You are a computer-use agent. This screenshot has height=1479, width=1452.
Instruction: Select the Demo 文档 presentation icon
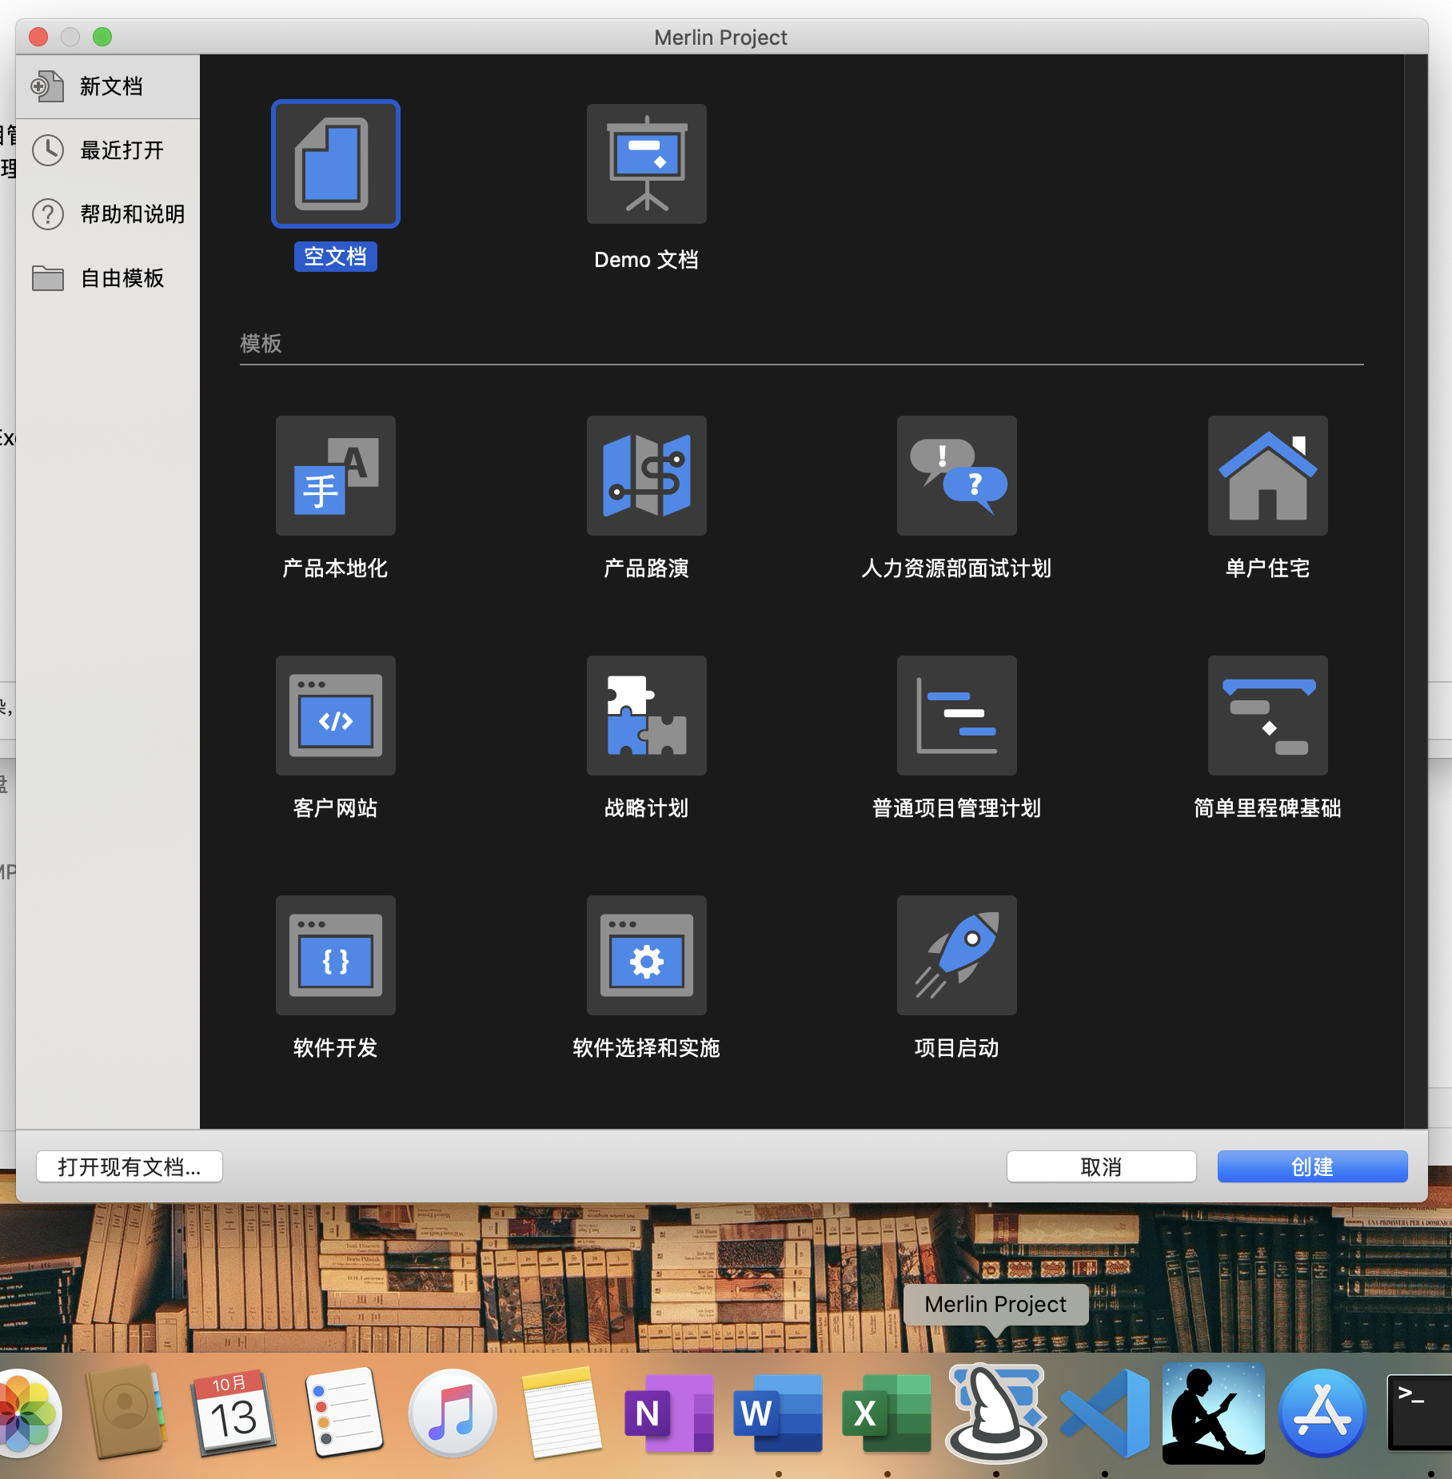[646, 164]
